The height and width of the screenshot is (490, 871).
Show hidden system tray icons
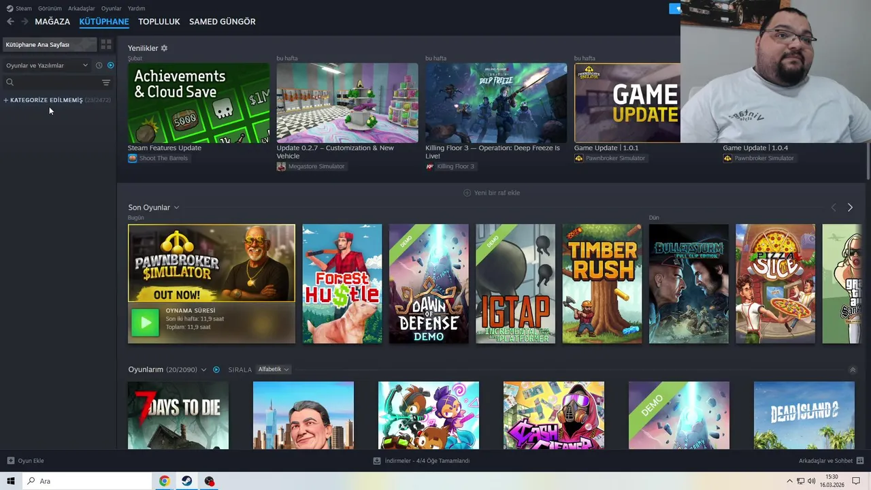789,481
